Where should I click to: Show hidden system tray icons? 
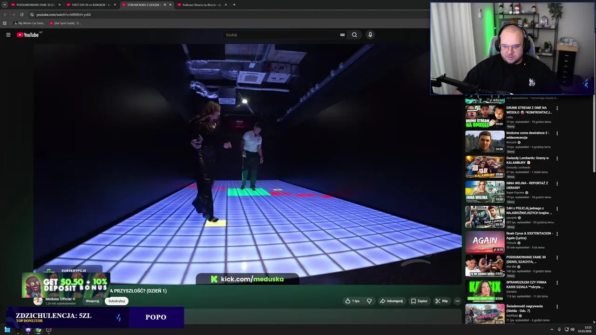[552, 329]
